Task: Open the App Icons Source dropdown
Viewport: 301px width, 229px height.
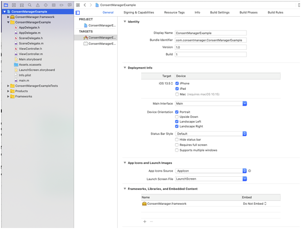Action: click(211, 171)
